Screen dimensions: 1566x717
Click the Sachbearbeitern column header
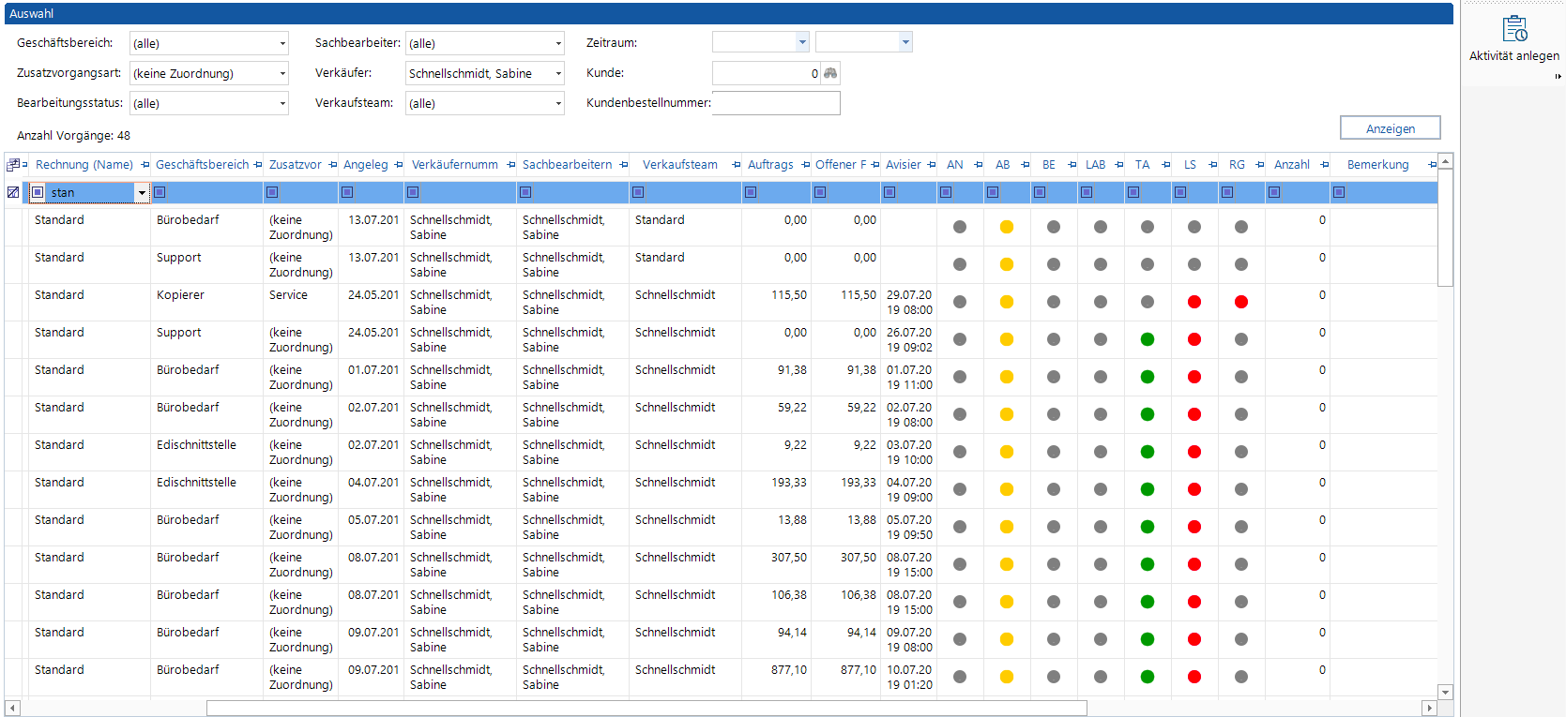tap(567, 165)
